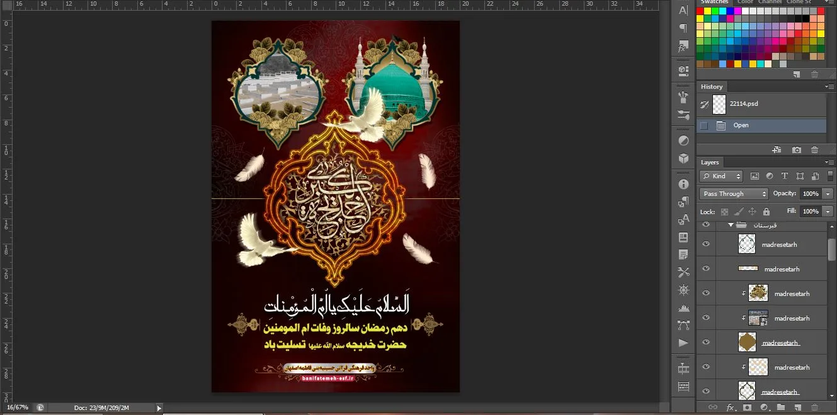Collapse the قبرستان layer group
837x415 pixels.
731,224
